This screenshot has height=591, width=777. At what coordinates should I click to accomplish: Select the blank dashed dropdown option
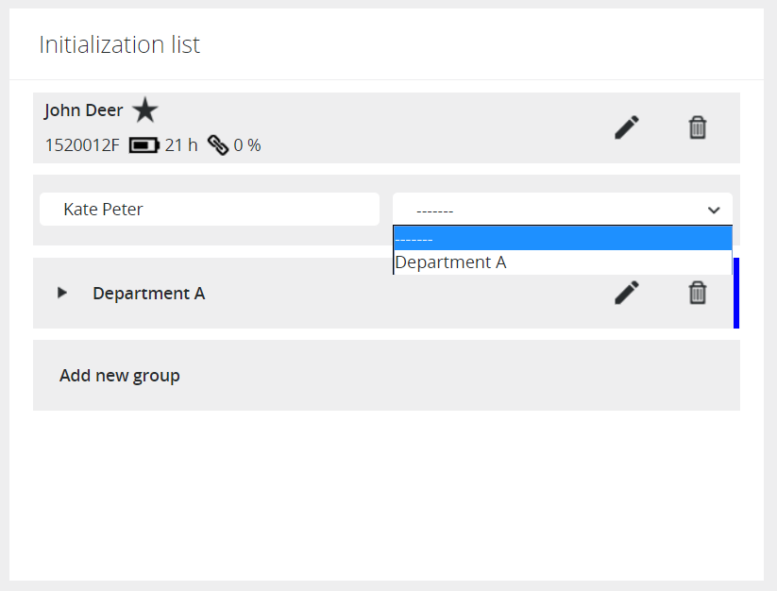562,239
